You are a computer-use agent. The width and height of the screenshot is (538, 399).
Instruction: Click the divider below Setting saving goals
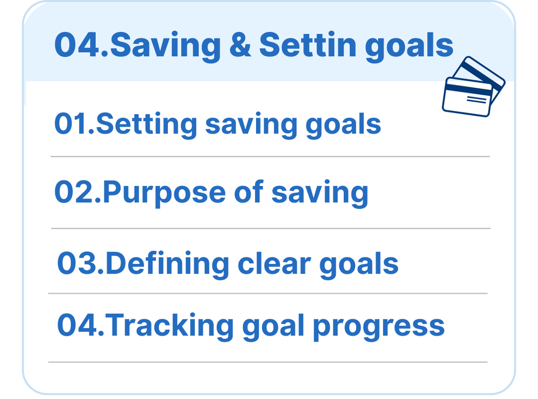pyautogui.click(x=270, y=157)
